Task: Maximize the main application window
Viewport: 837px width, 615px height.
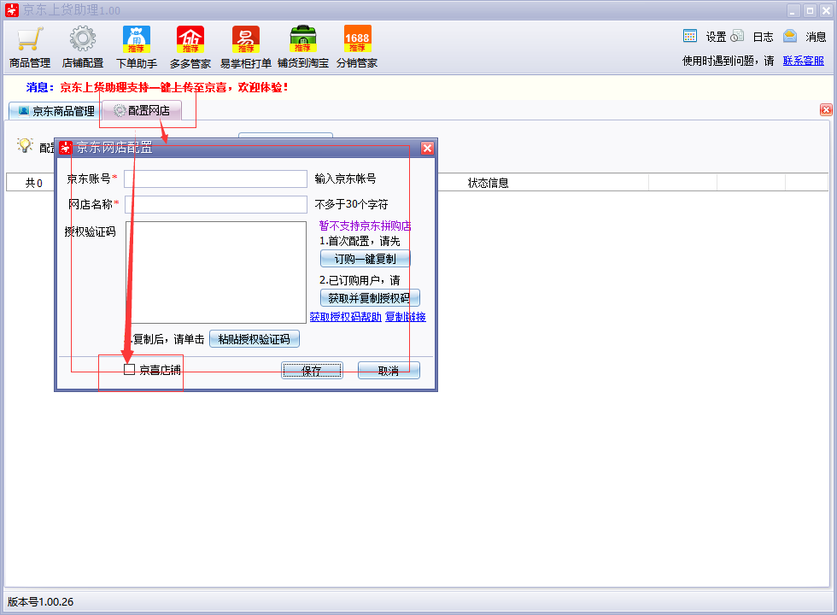Action: click(810, 10)
